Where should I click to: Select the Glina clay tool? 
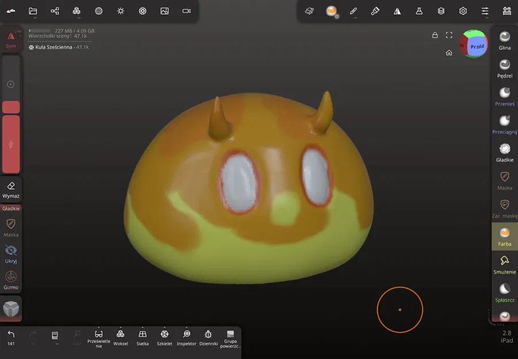(x=505, y=40)
